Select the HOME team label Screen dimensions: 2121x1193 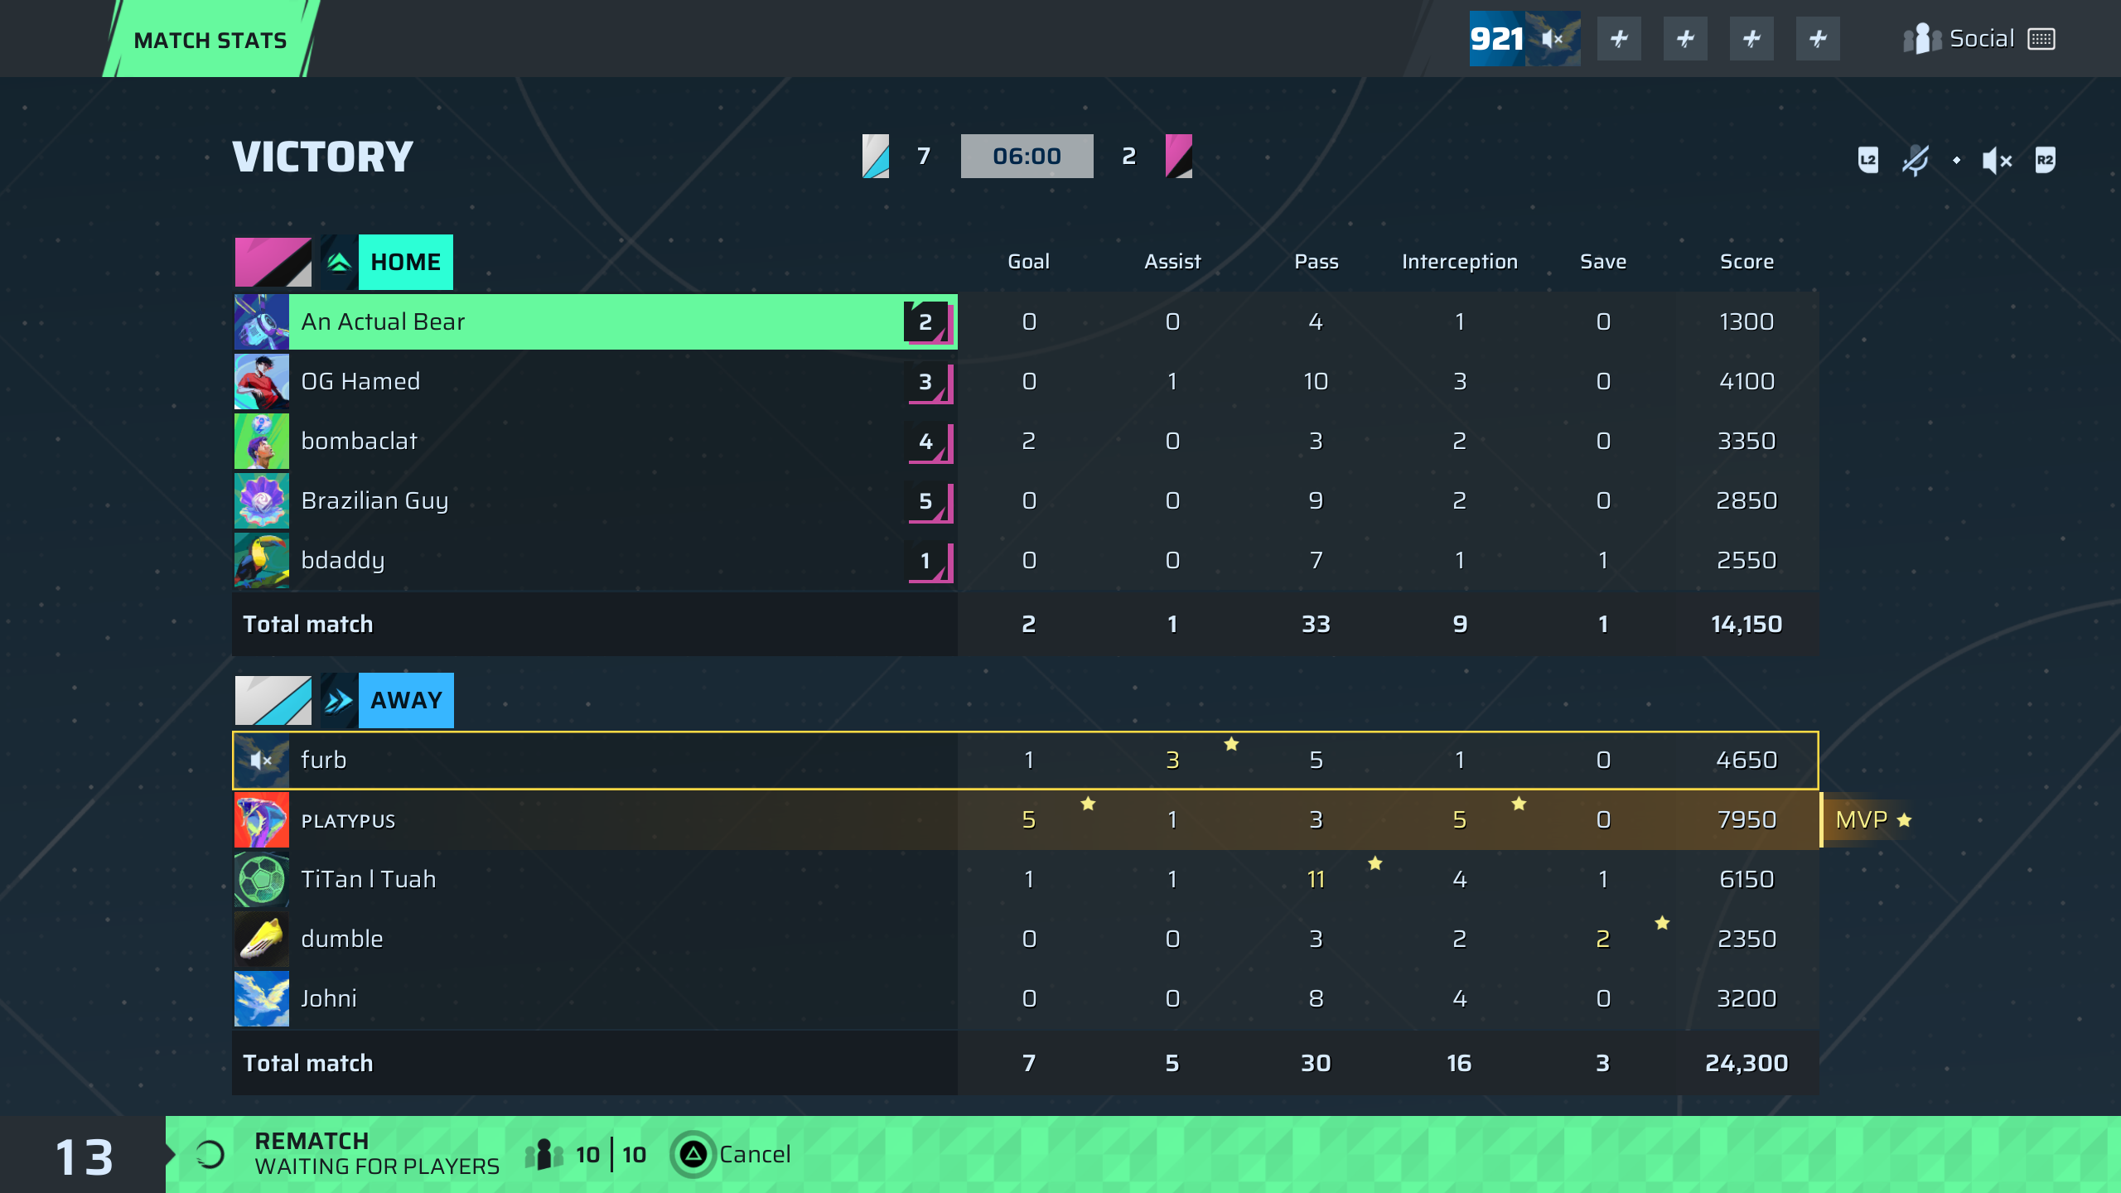point(406,262)
